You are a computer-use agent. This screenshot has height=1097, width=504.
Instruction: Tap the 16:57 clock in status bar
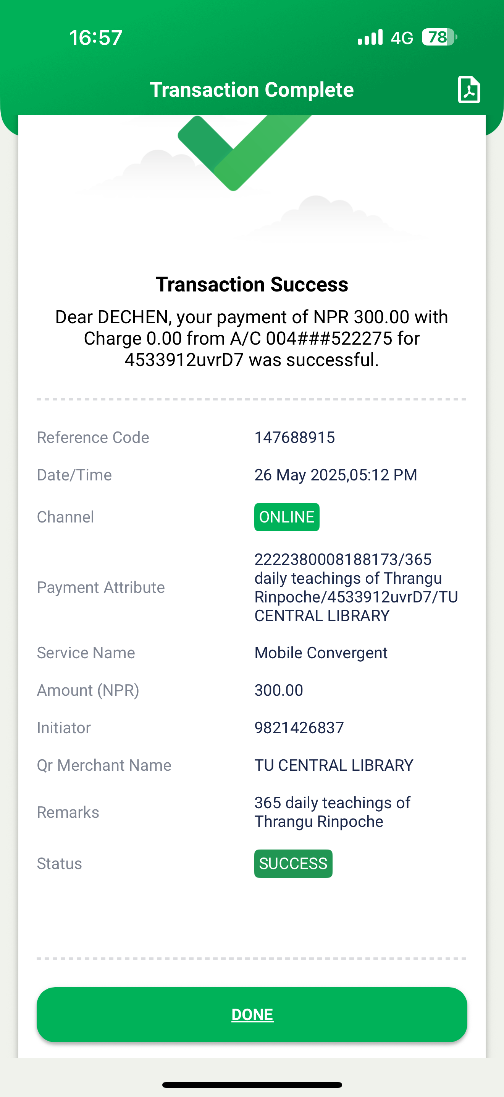[x=95, y=37]
